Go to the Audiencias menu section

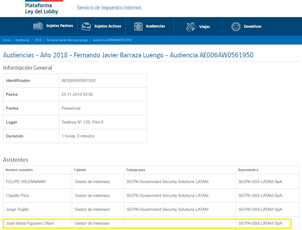(155, 26)
